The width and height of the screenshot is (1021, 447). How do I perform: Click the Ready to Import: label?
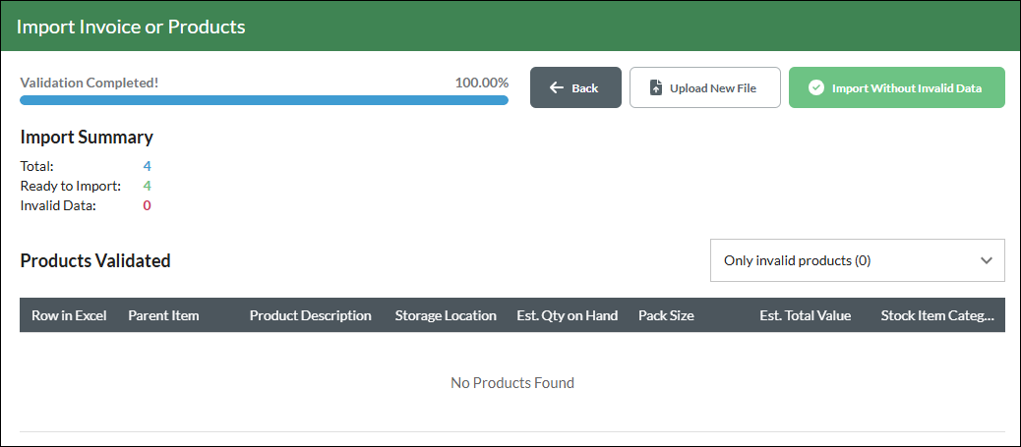(x=71, y=186)
